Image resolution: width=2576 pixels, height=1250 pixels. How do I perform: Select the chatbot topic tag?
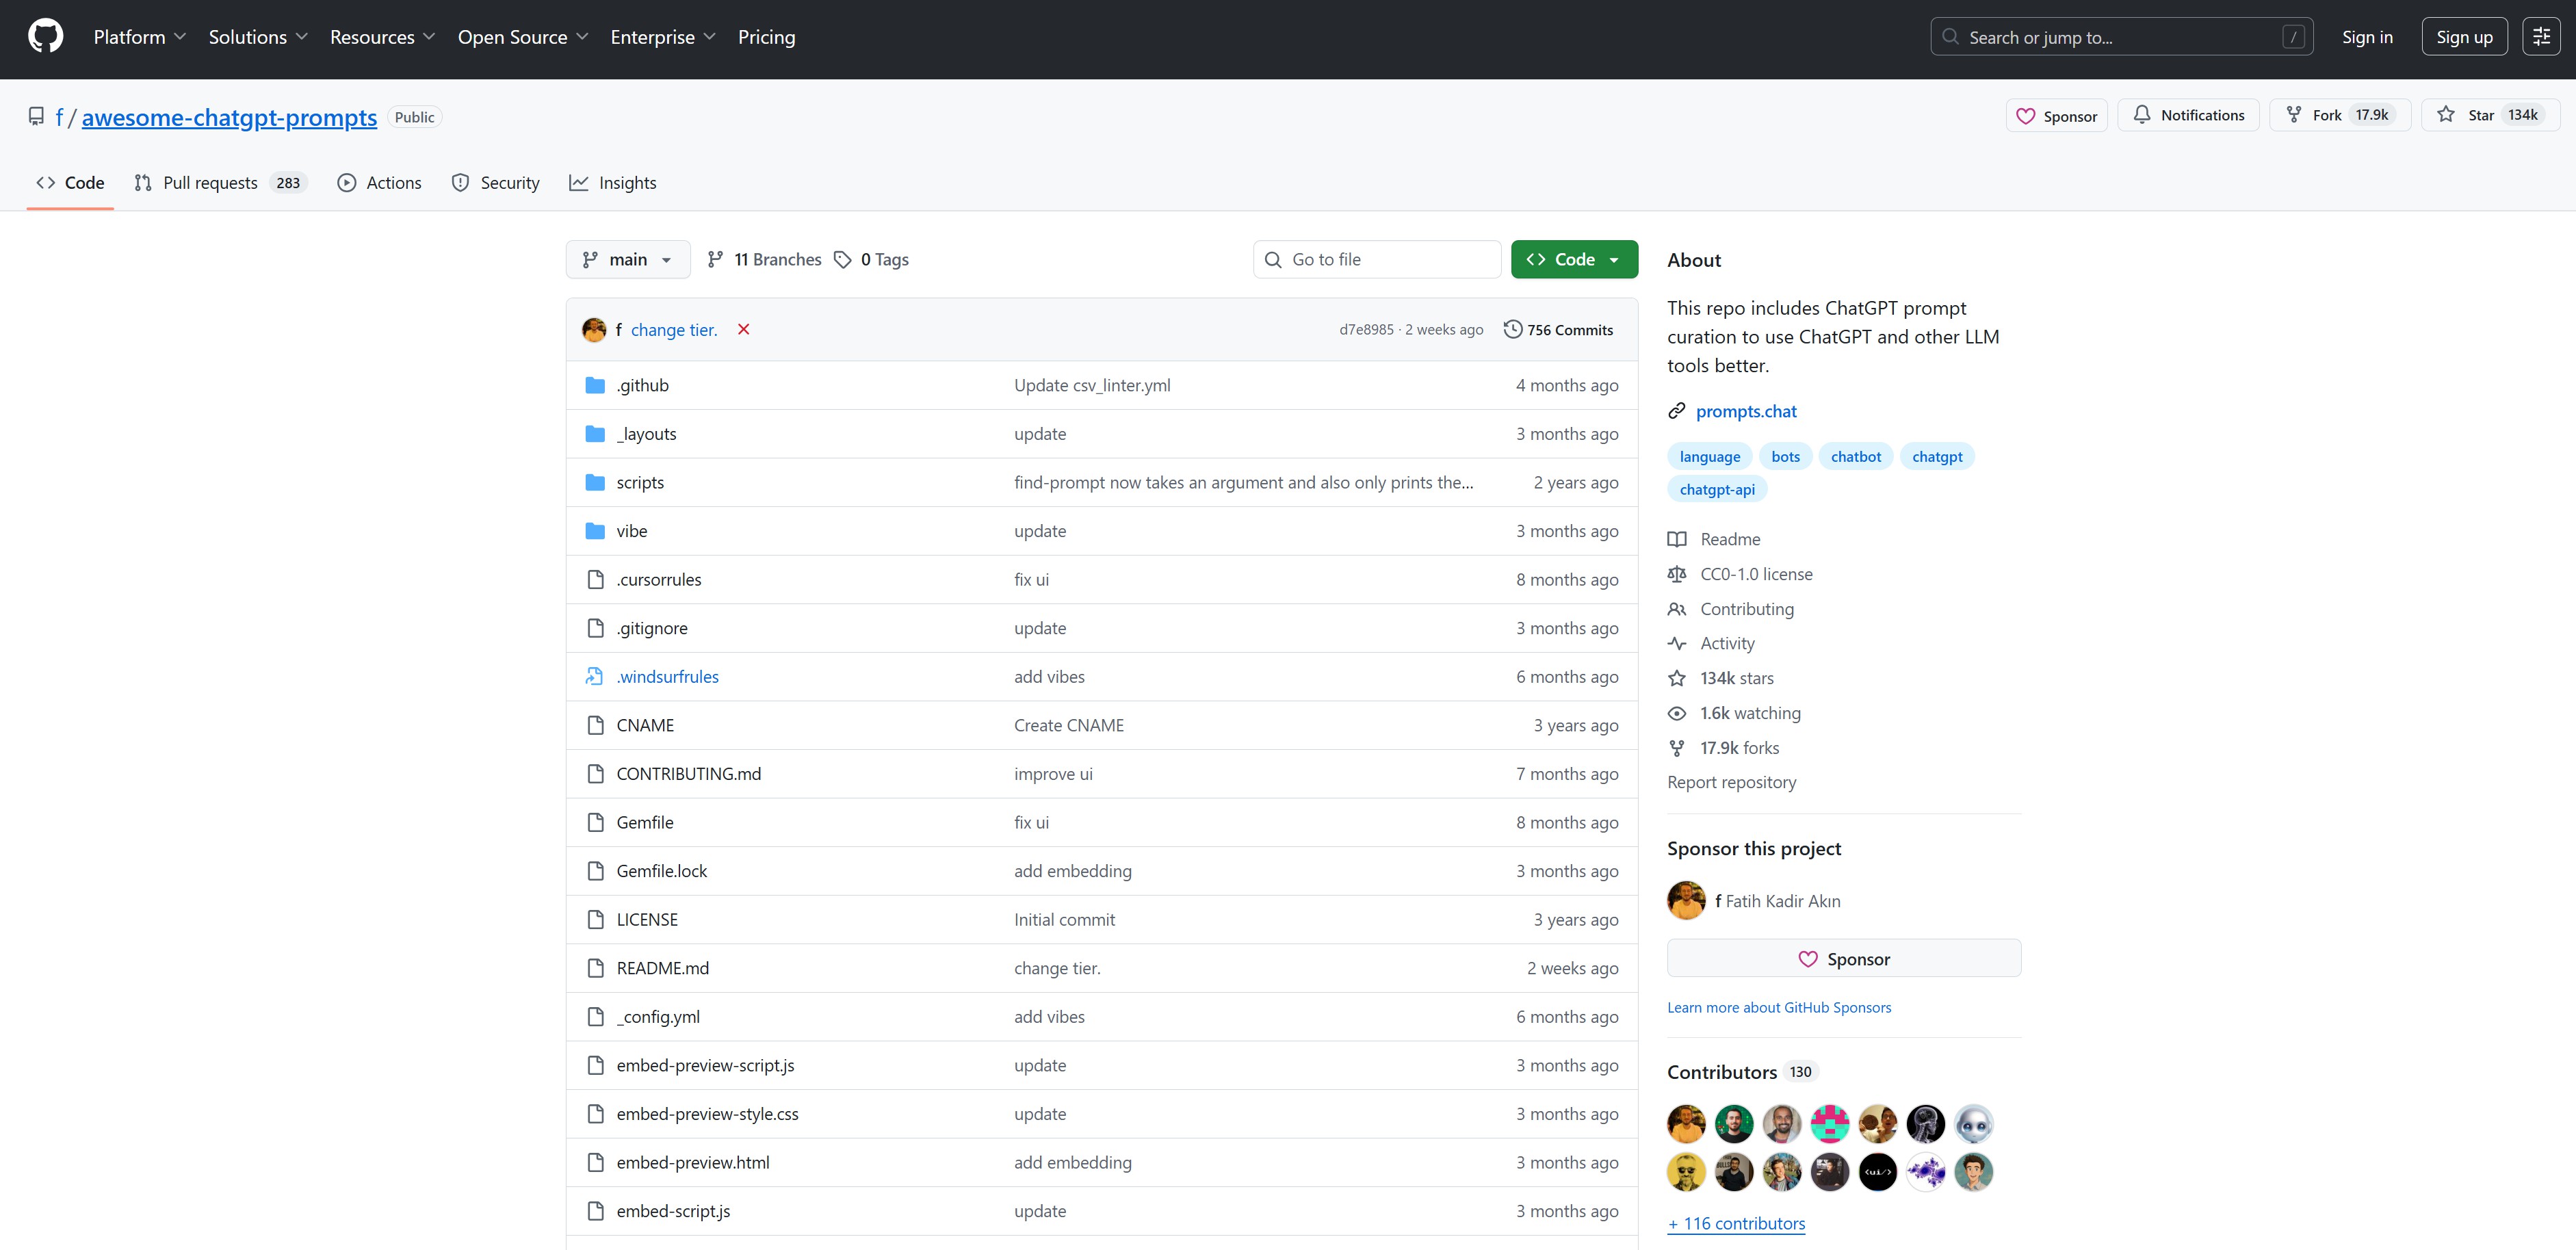pyautogui.click(x=1855, y=457)
